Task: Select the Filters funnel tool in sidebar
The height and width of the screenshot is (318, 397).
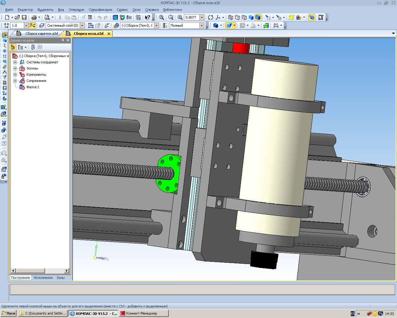Action: pyautogui.click(x=4, y=77)
